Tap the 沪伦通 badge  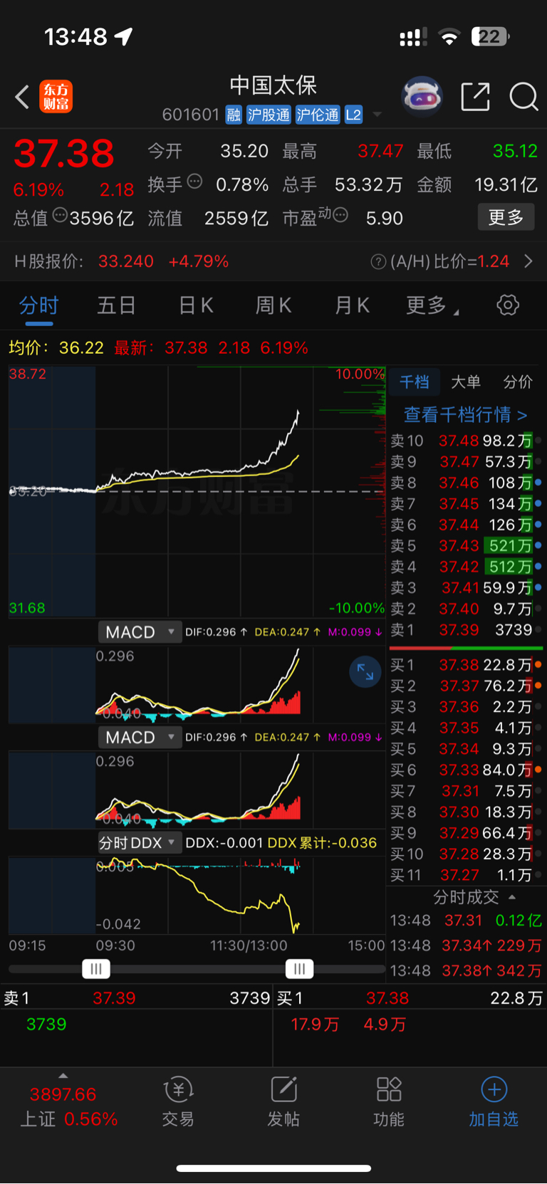pyautogui.click(x=318, y=115)
